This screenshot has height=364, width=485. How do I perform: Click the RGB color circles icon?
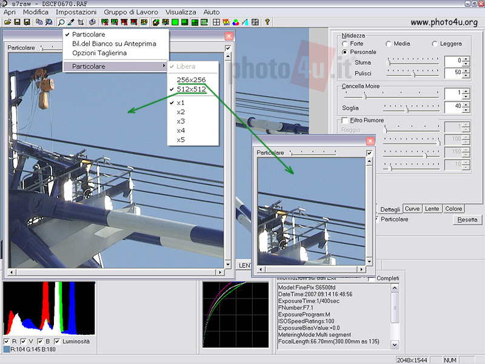click(236, 22)
